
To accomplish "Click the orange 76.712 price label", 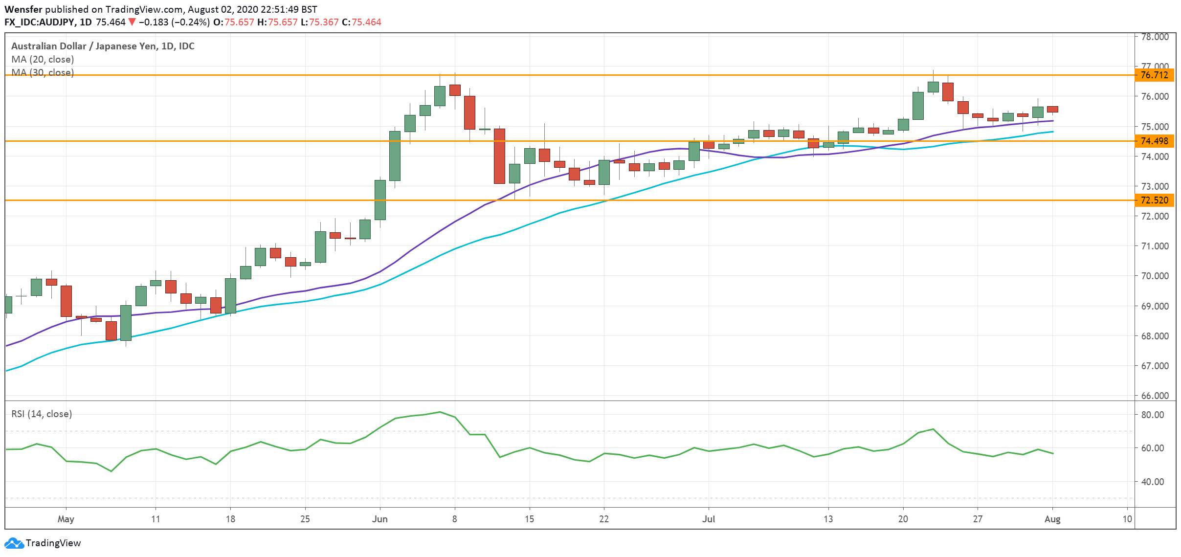I will tap(1154, 75).
